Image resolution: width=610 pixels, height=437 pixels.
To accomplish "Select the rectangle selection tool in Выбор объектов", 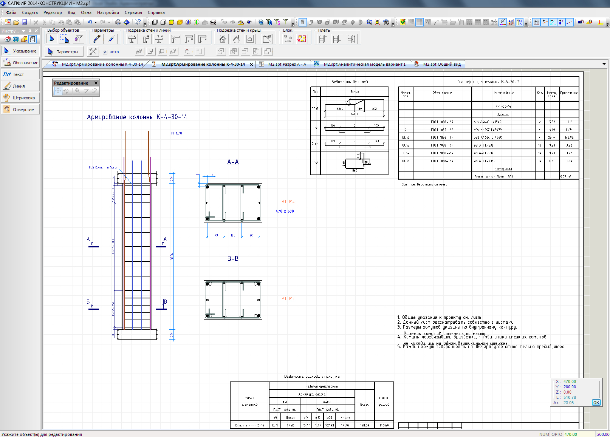I will 65,39.
